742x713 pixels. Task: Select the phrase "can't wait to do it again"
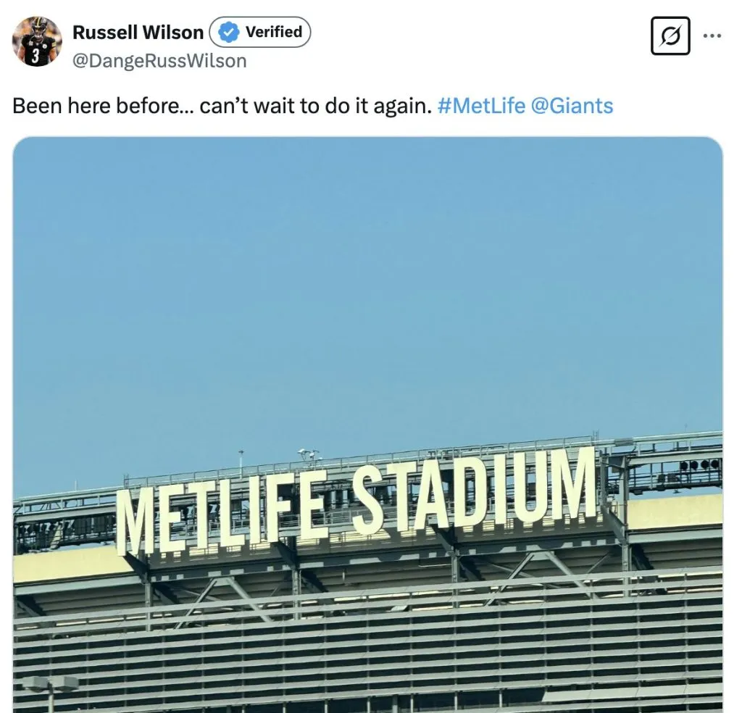point(314,106)
